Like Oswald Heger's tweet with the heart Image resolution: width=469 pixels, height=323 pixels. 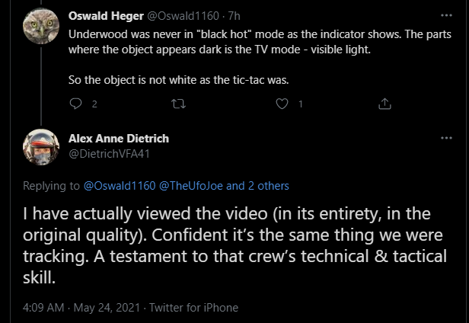[282, 104]
